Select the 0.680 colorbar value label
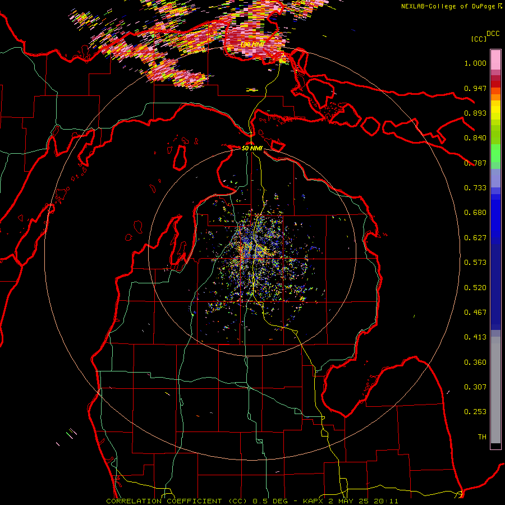Viewport: 505px width, 505px height. [475, 213]
